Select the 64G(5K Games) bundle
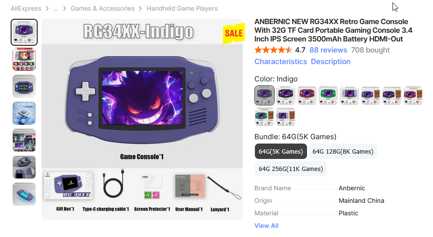The height and width of the screenshot is (237, 433). (x=280, y=151)
